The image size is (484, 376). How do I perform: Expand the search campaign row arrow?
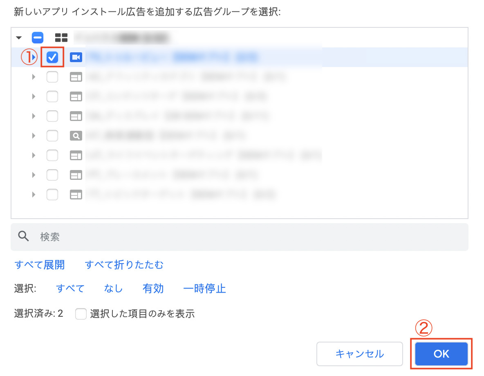click(x=34, y=136)
